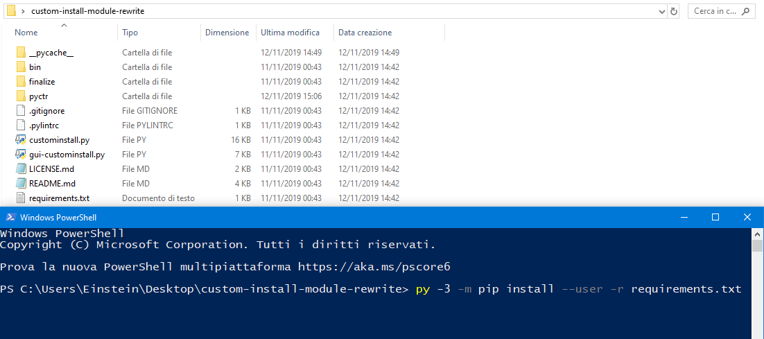The image size is (764, 339).
Task: Sort files by the Dimensione column
Action: click(x=227, y=33)
